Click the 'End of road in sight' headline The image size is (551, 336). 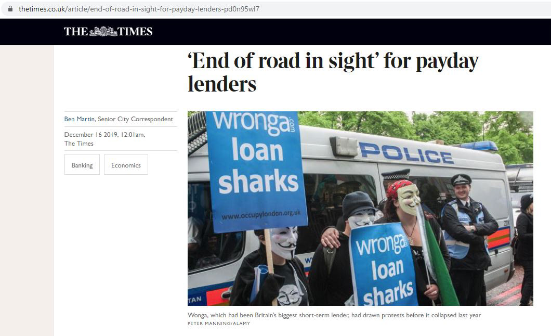coord(333,72)
